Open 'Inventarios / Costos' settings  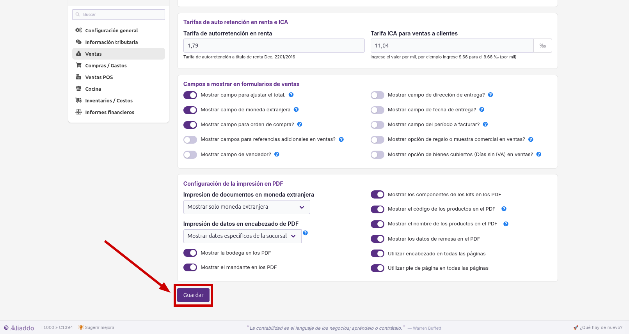[119, 100]
